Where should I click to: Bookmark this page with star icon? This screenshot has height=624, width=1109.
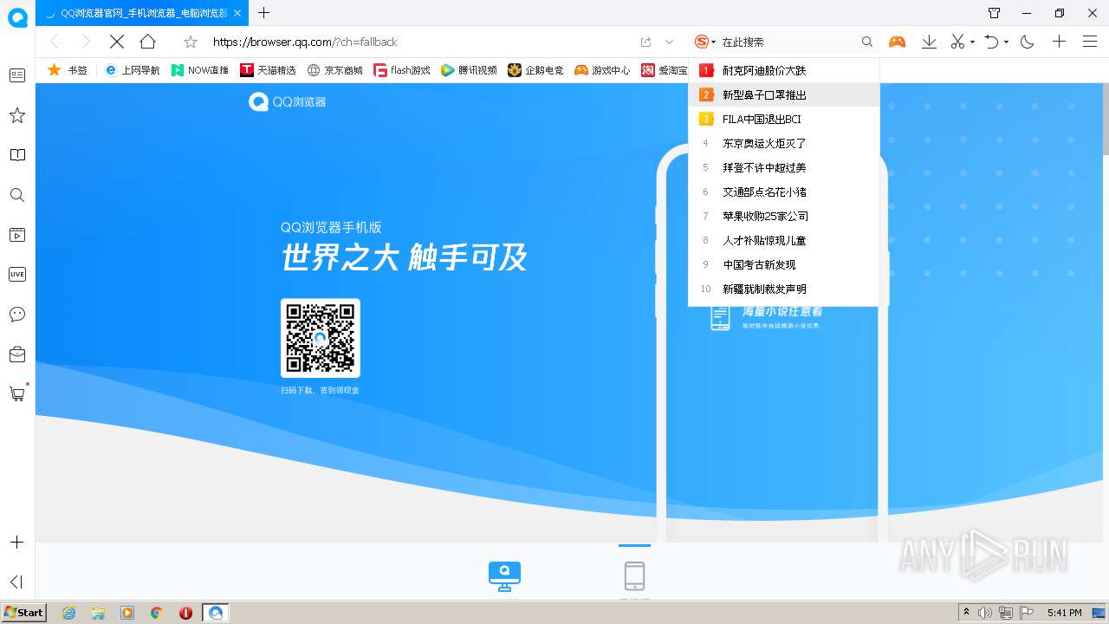pos(191,42)
